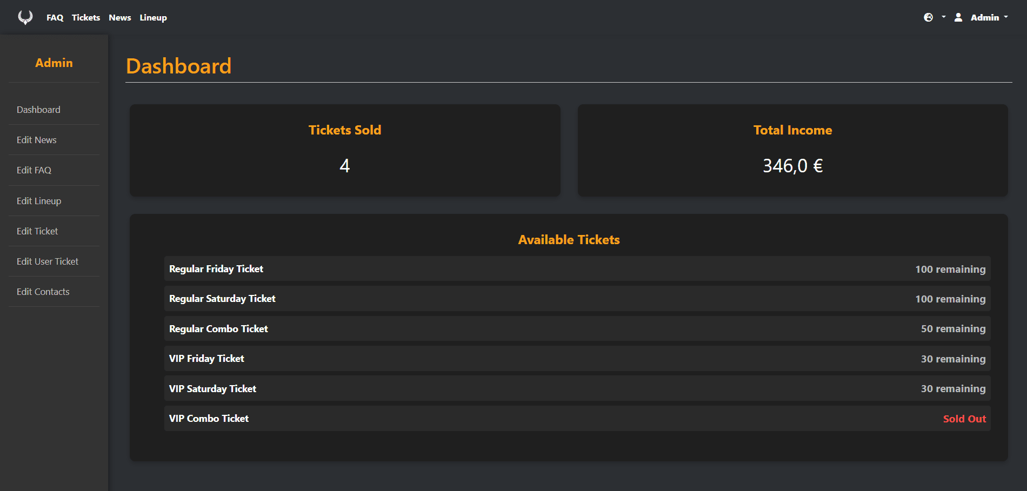Open News in the top navigation
Image resolution: width=1027 pixels, height=491 pixels.
pos(120,18)
